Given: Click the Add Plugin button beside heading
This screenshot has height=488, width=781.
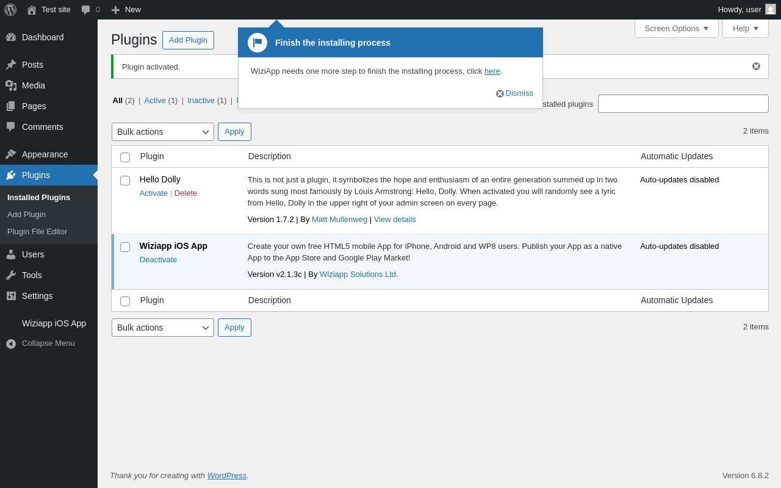Looking at the screenshot, I should (188, 40).
